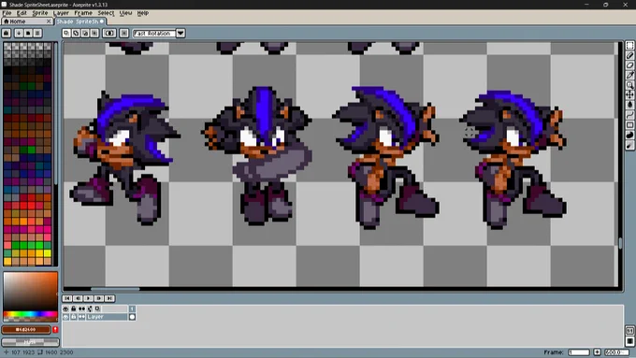The height and width of the screenshot is (358, 636).
Task: Select the Move tool
Action: pos(629,94)
